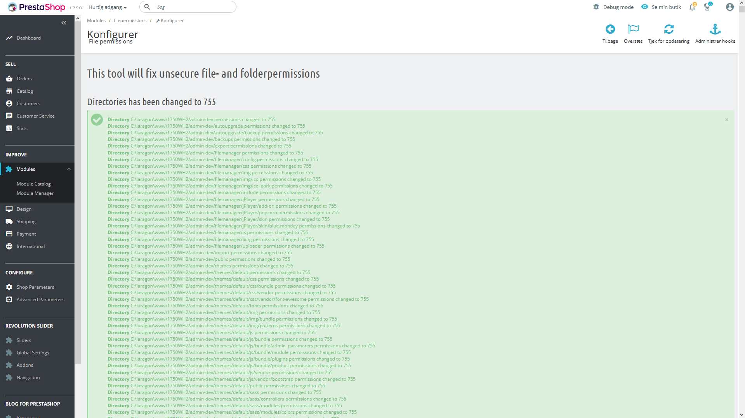Image resolution: width=745 pixels, height=418 pixels.
Task: Open the notifications bell
Action: click(x=692, y=7)
